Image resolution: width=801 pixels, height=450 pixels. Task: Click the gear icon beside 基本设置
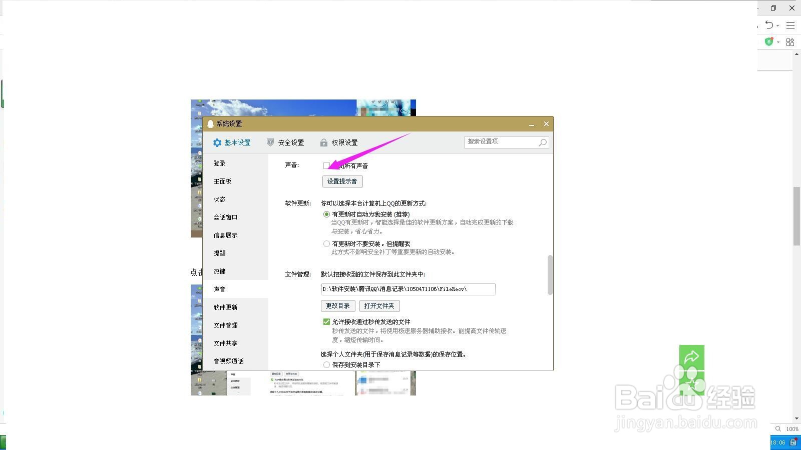[217, 142]
